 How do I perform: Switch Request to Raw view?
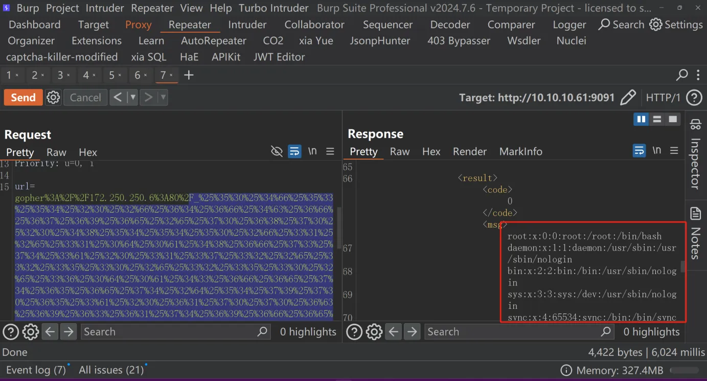click(56, 152)
